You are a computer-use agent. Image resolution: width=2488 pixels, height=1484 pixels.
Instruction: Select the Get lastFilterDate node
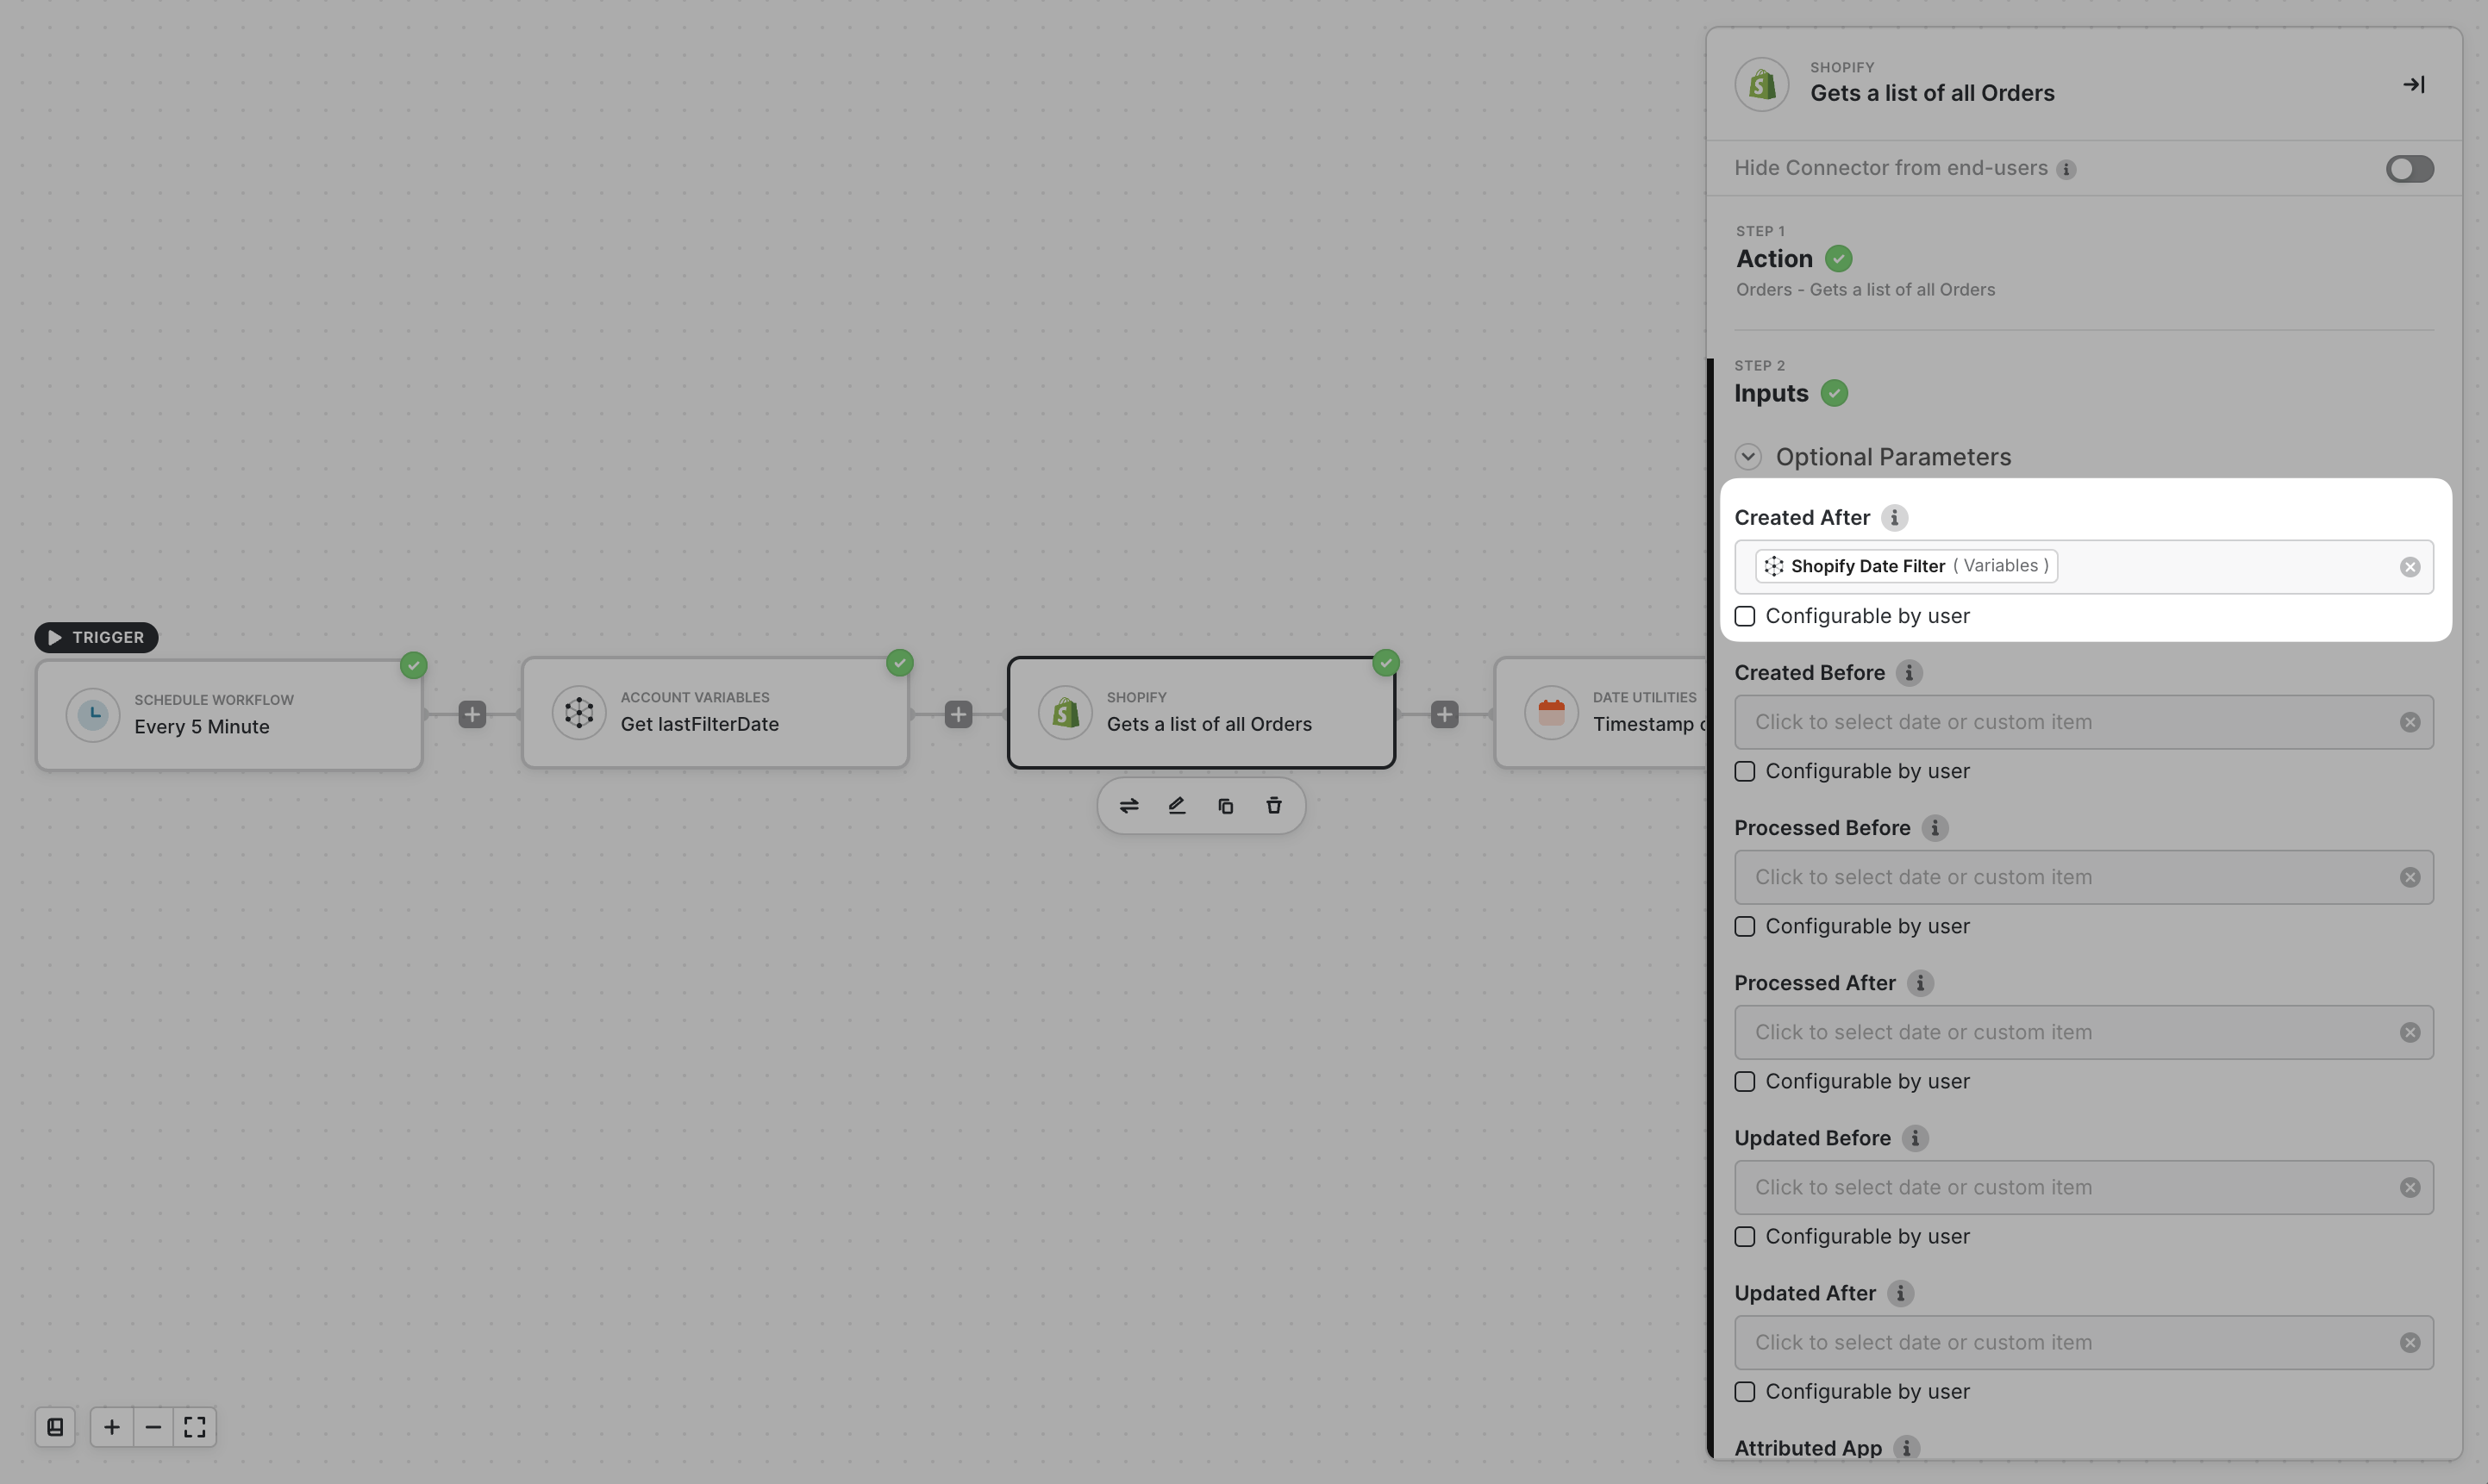tap(715, 713)
